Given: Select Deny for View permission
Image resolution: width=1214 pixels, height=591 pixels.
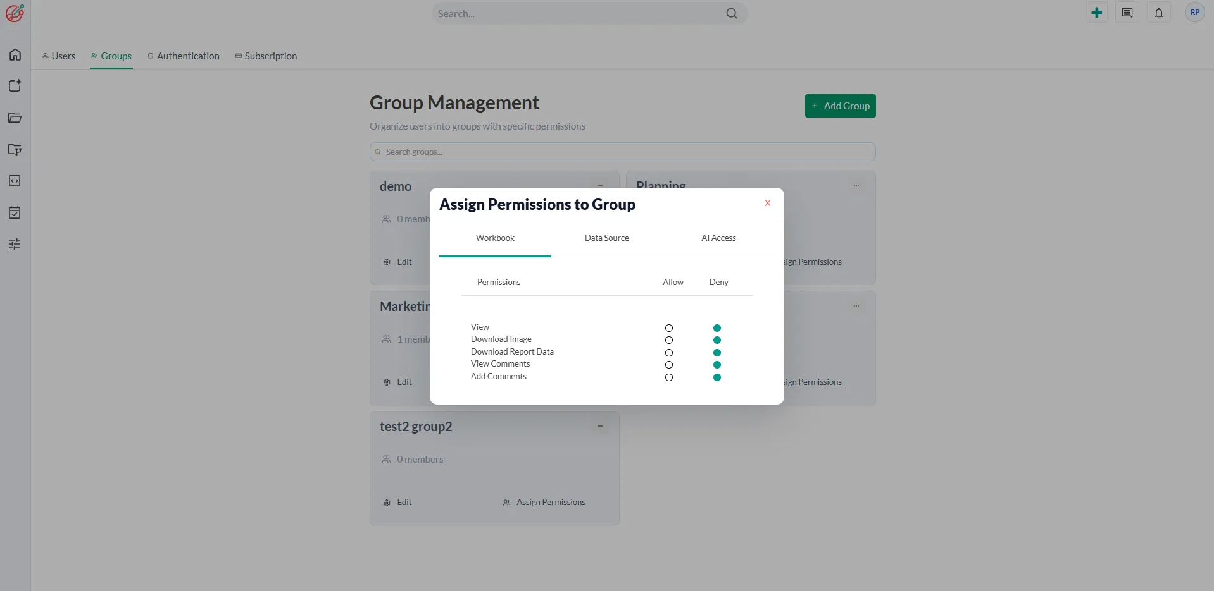Looking at the screenshot, I should click(717, 328).
